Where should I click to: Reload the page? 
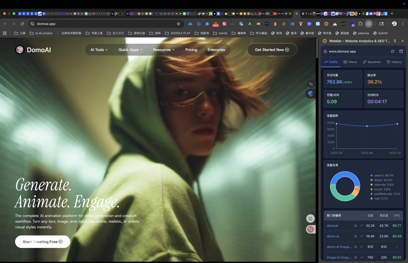[x=22, y=24]
